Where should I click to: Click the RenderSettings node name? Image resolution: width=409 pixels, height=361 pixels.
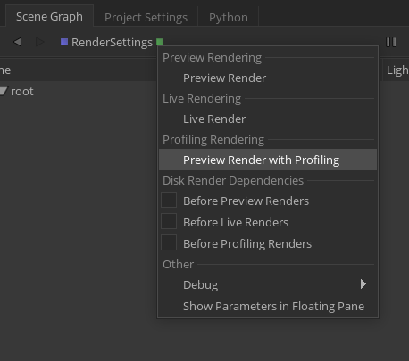(112, 42)
